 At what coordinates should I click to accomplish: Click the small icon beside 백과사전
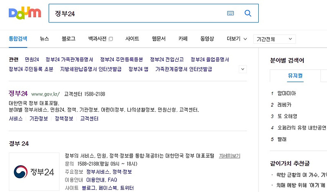[x=111, y=39]
